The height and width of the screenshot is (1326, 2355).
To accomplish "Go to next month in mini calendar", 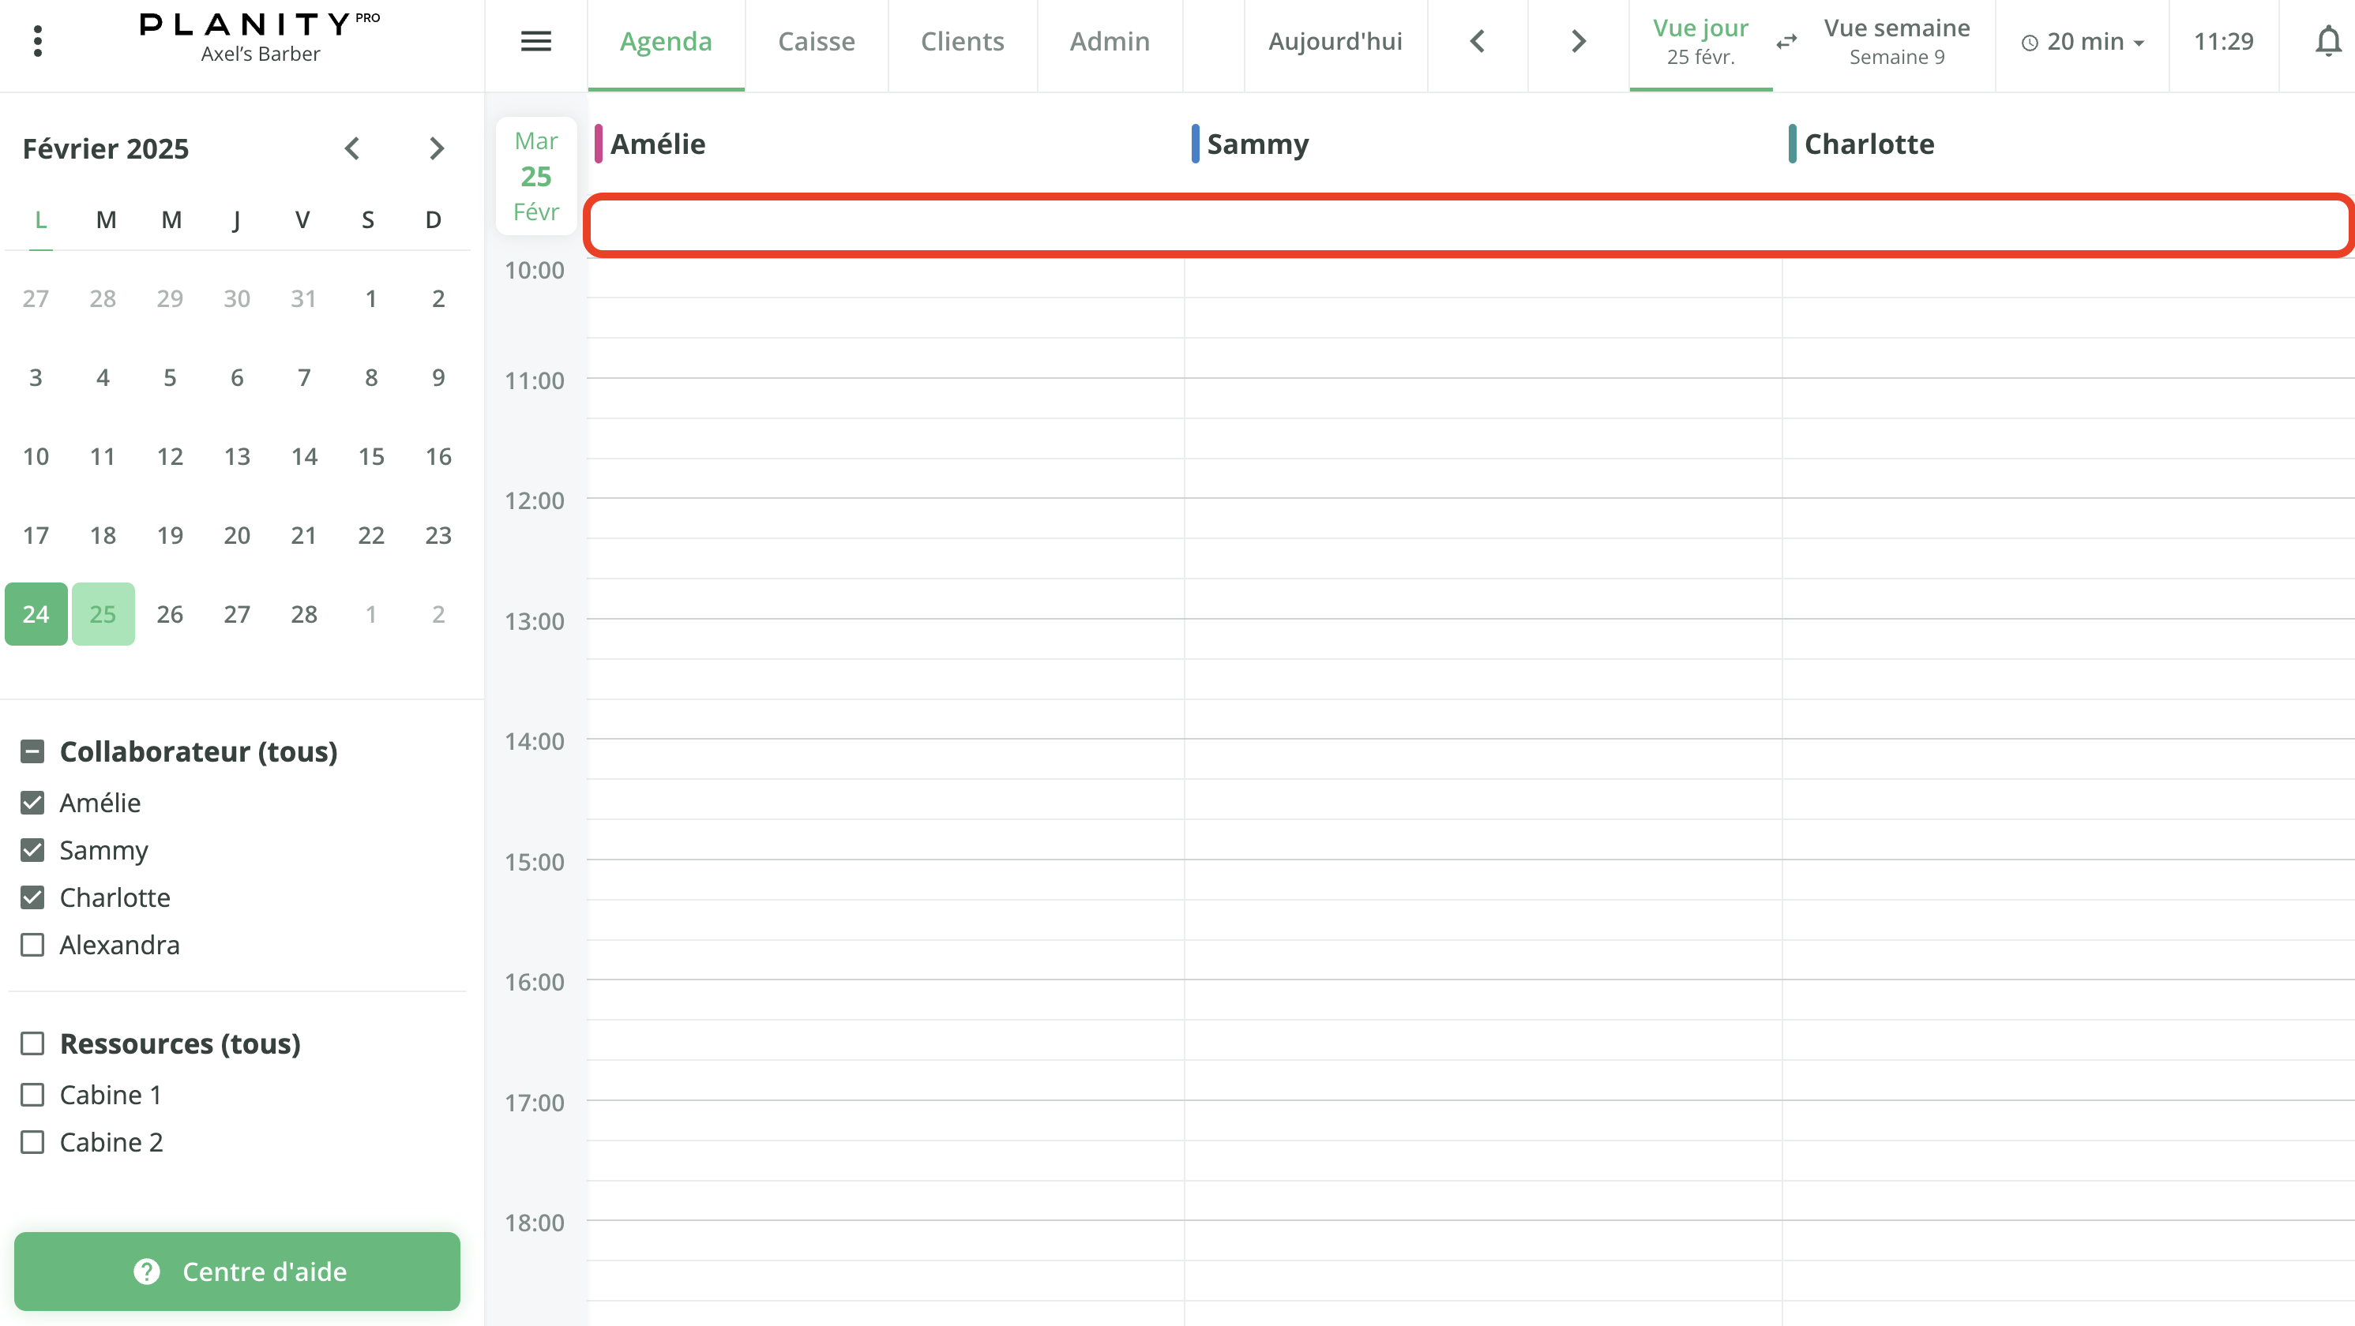I will click(436, 148).
